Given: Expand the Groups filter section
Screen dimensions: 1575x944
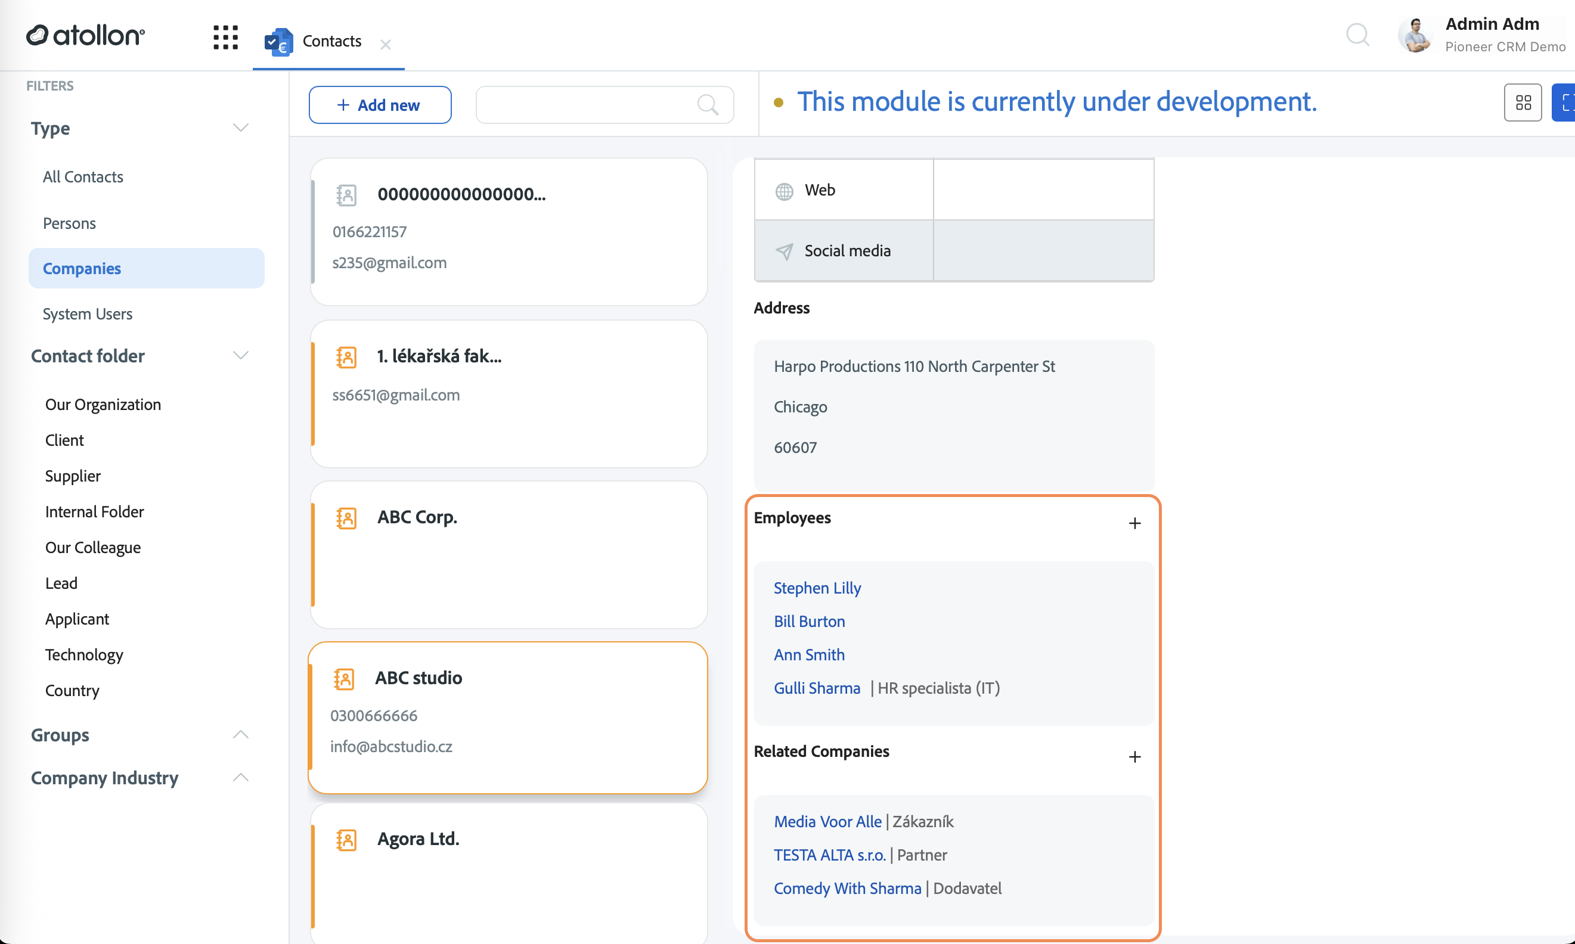Looking at the screenshot, I should pos(240,735).
